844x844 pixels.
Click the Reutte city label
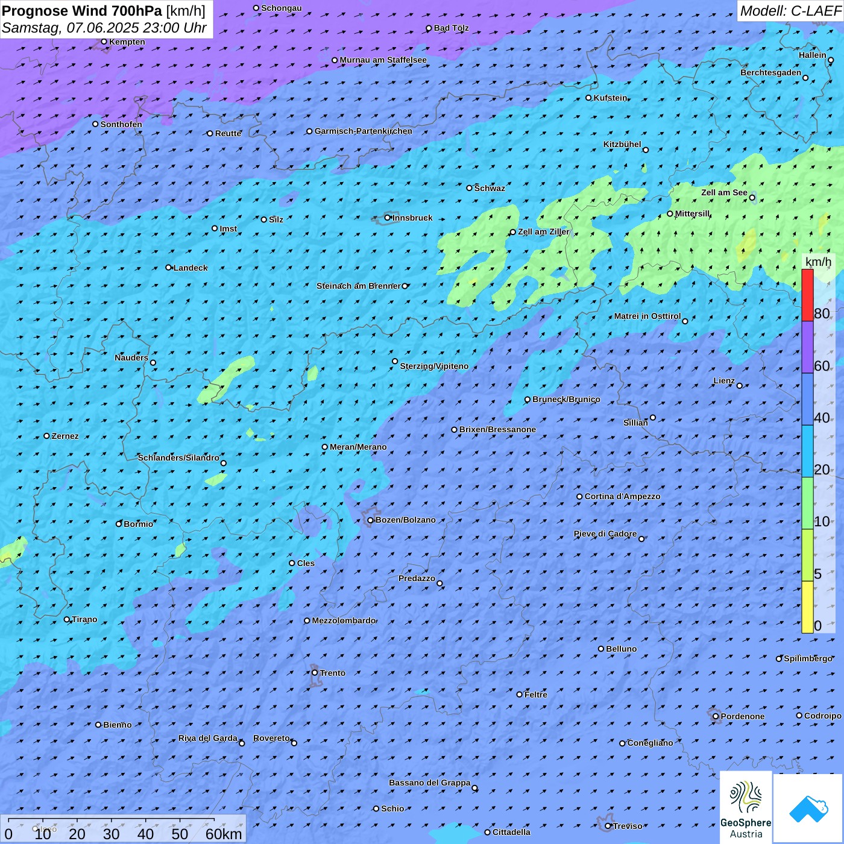(x=228, y=133)
